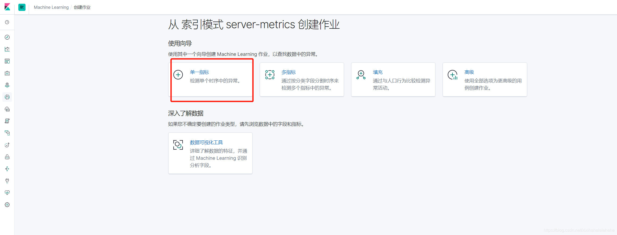Open APM icon in sidebar

7,133
